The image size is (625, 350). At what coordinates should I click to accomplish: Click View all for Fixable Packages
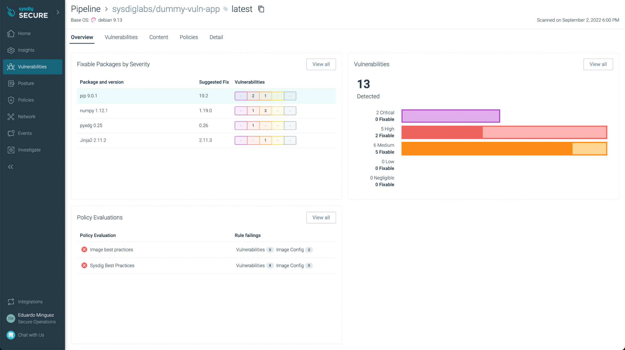(x=321, y=64)
